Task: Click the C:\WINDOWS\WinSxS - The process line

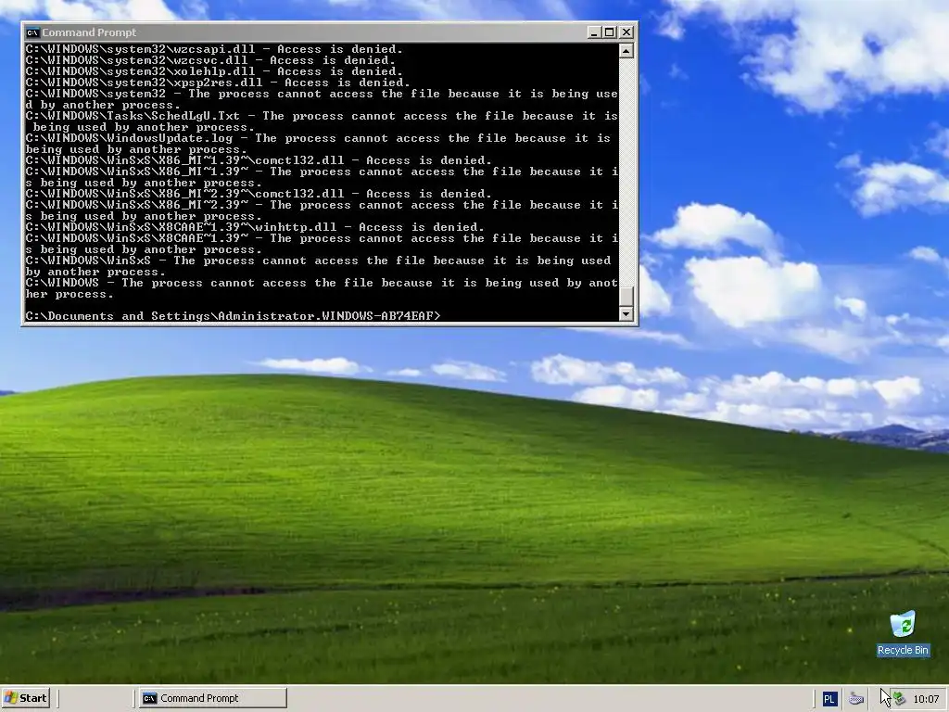Action: pyautogui.click(x=319, y=266)
